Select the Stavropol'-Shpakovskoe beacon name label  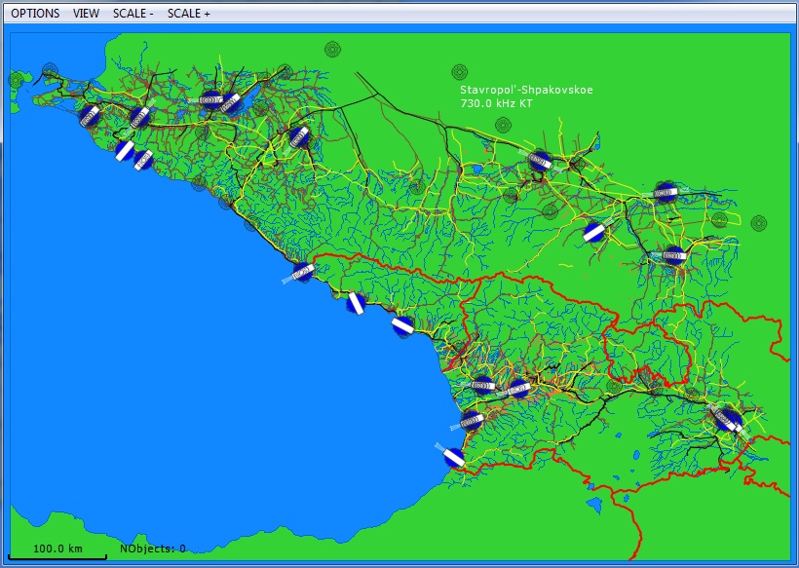[x=526, y=91]
